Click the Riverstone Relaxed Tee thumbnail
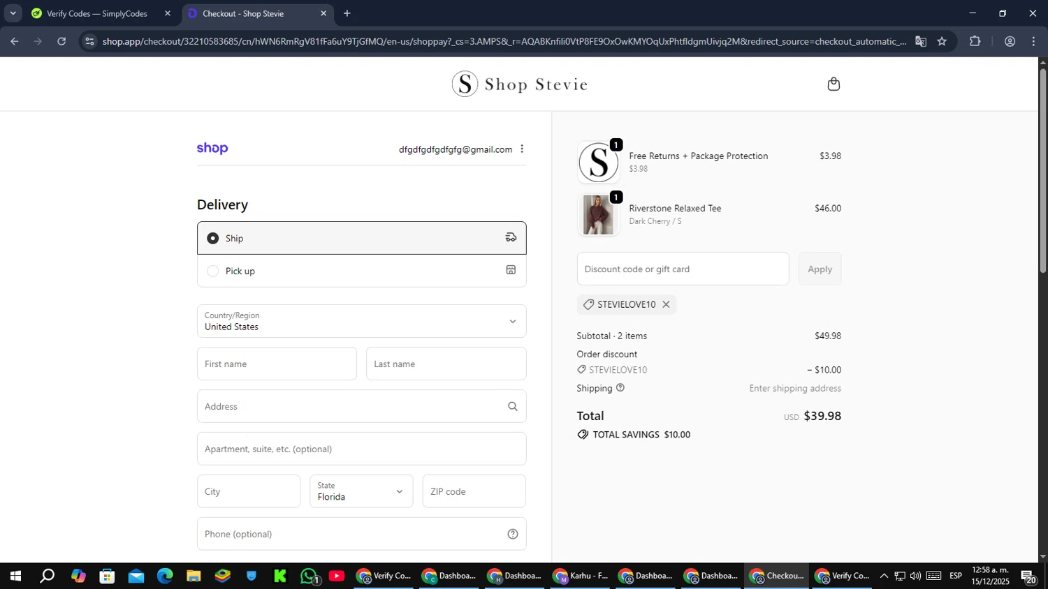1048x589 pixels. [x=599, y=214]
